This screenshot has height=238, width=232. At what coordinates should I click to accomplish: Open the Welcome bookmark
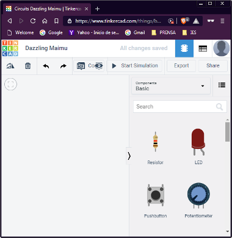[x=20, y=32]
